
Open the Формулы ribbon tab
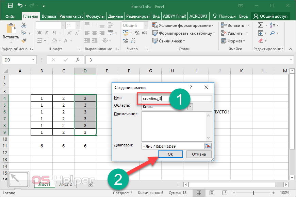[95, 16]
